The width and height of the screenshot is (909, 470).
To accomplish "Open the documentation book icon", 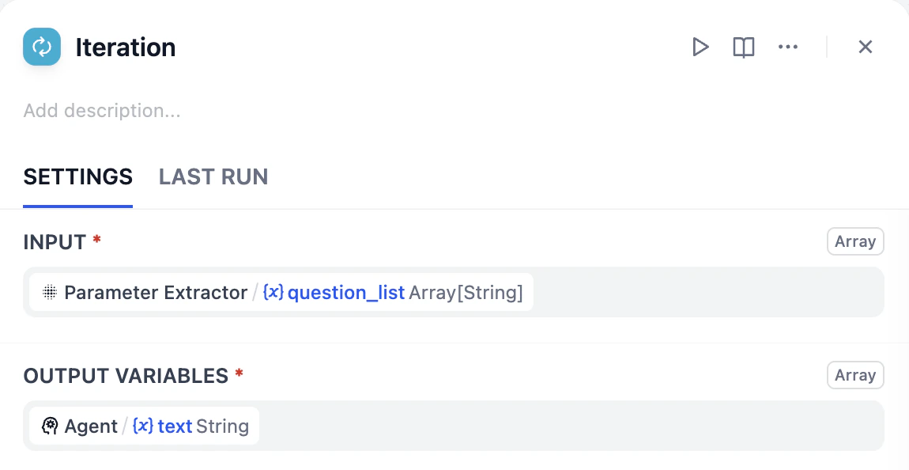I will coord(743,47).
